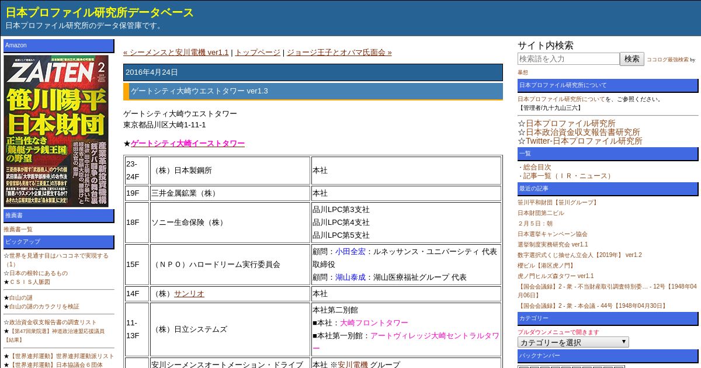Select table cell （株）日本製鋼所

[x=230, y=171]
